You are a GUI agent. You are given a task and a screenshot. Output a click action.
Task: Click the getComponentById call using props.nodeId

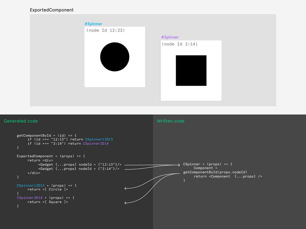pos(215,172)
